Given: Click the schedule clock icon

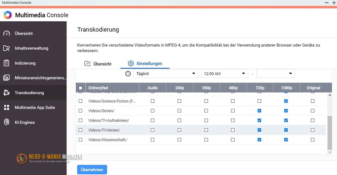Looking at the screenshot, I should (x=128, y=74).
